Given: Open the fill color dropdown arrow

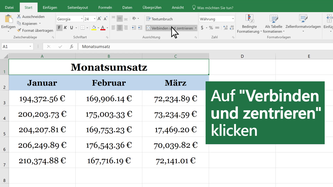Looking at the screenshot, I should (x=98, y=28).
